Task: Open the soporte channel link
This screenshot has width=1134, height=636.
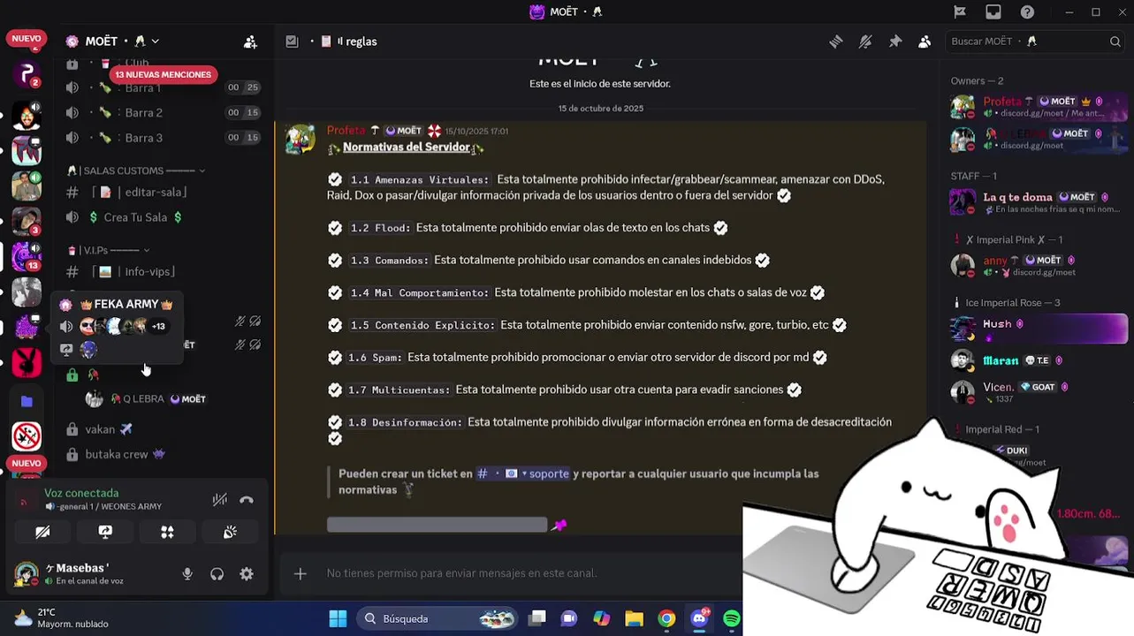Action: (x=523, y=474)
